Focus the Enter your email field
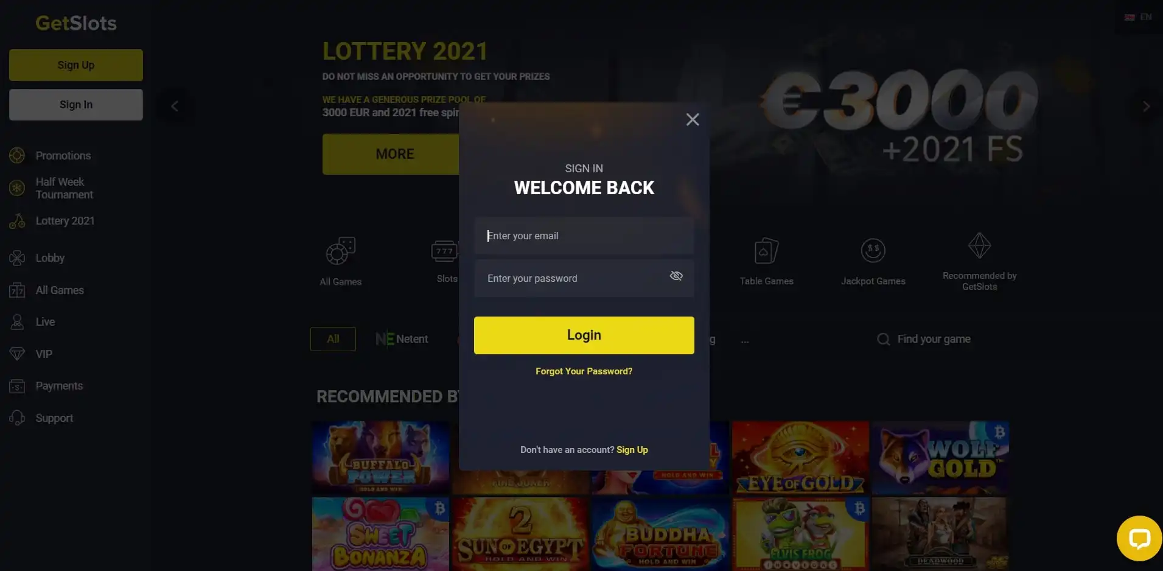This screenshot has height=571, width=1163. (584, 236)
